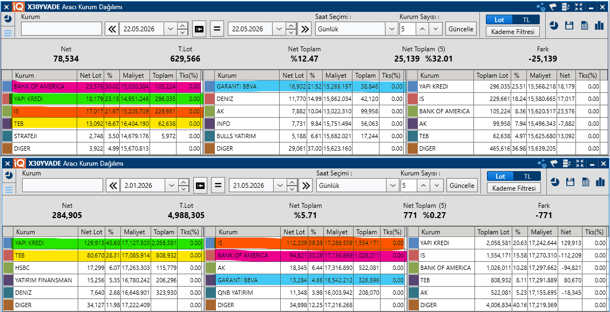Click Güncelle button in bottom window

pyautogui.click(x=462, y=186)
